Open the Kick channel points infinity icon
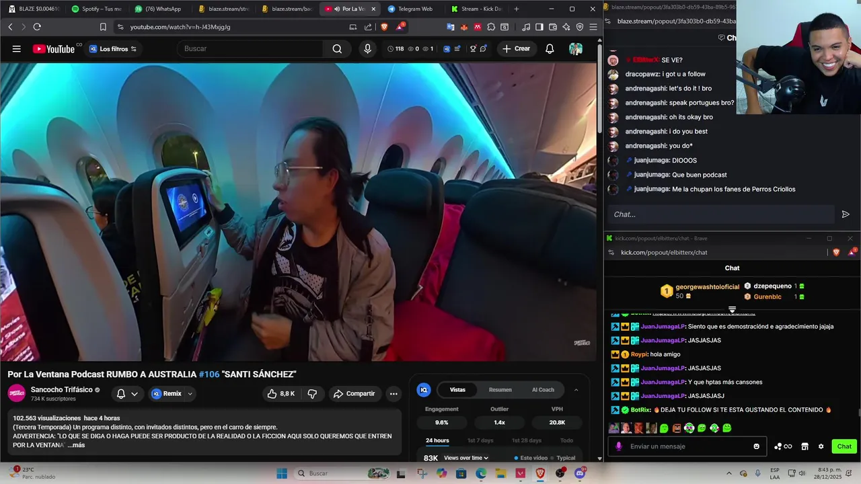 (x=783, y=446)
